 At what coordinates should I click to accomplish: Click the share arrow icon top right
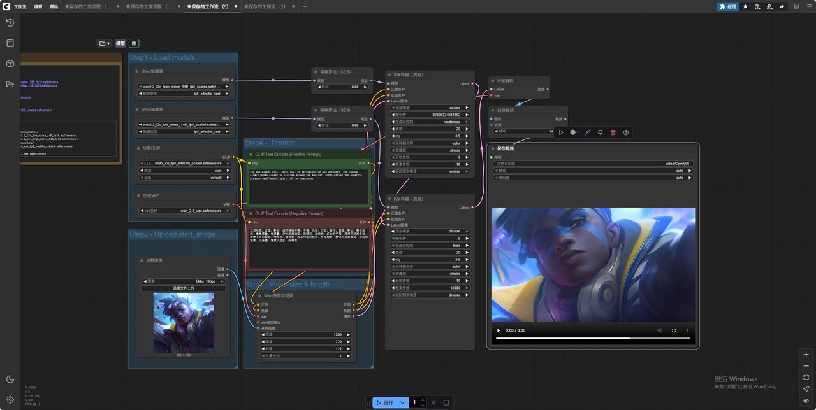[782, 6]
